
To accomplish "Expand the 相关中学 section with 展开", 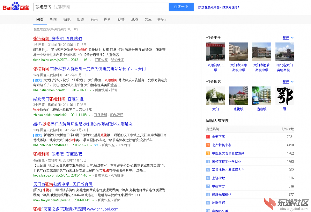I will tap(288, 38).
